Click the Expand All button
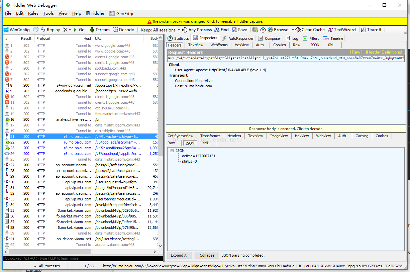 click(180, 255)
